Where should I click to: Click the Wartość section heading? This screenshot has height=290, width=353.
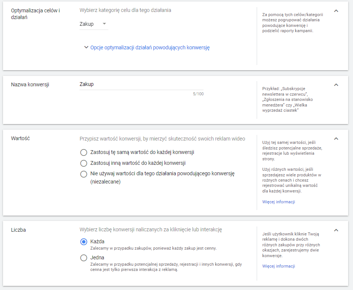21,138
